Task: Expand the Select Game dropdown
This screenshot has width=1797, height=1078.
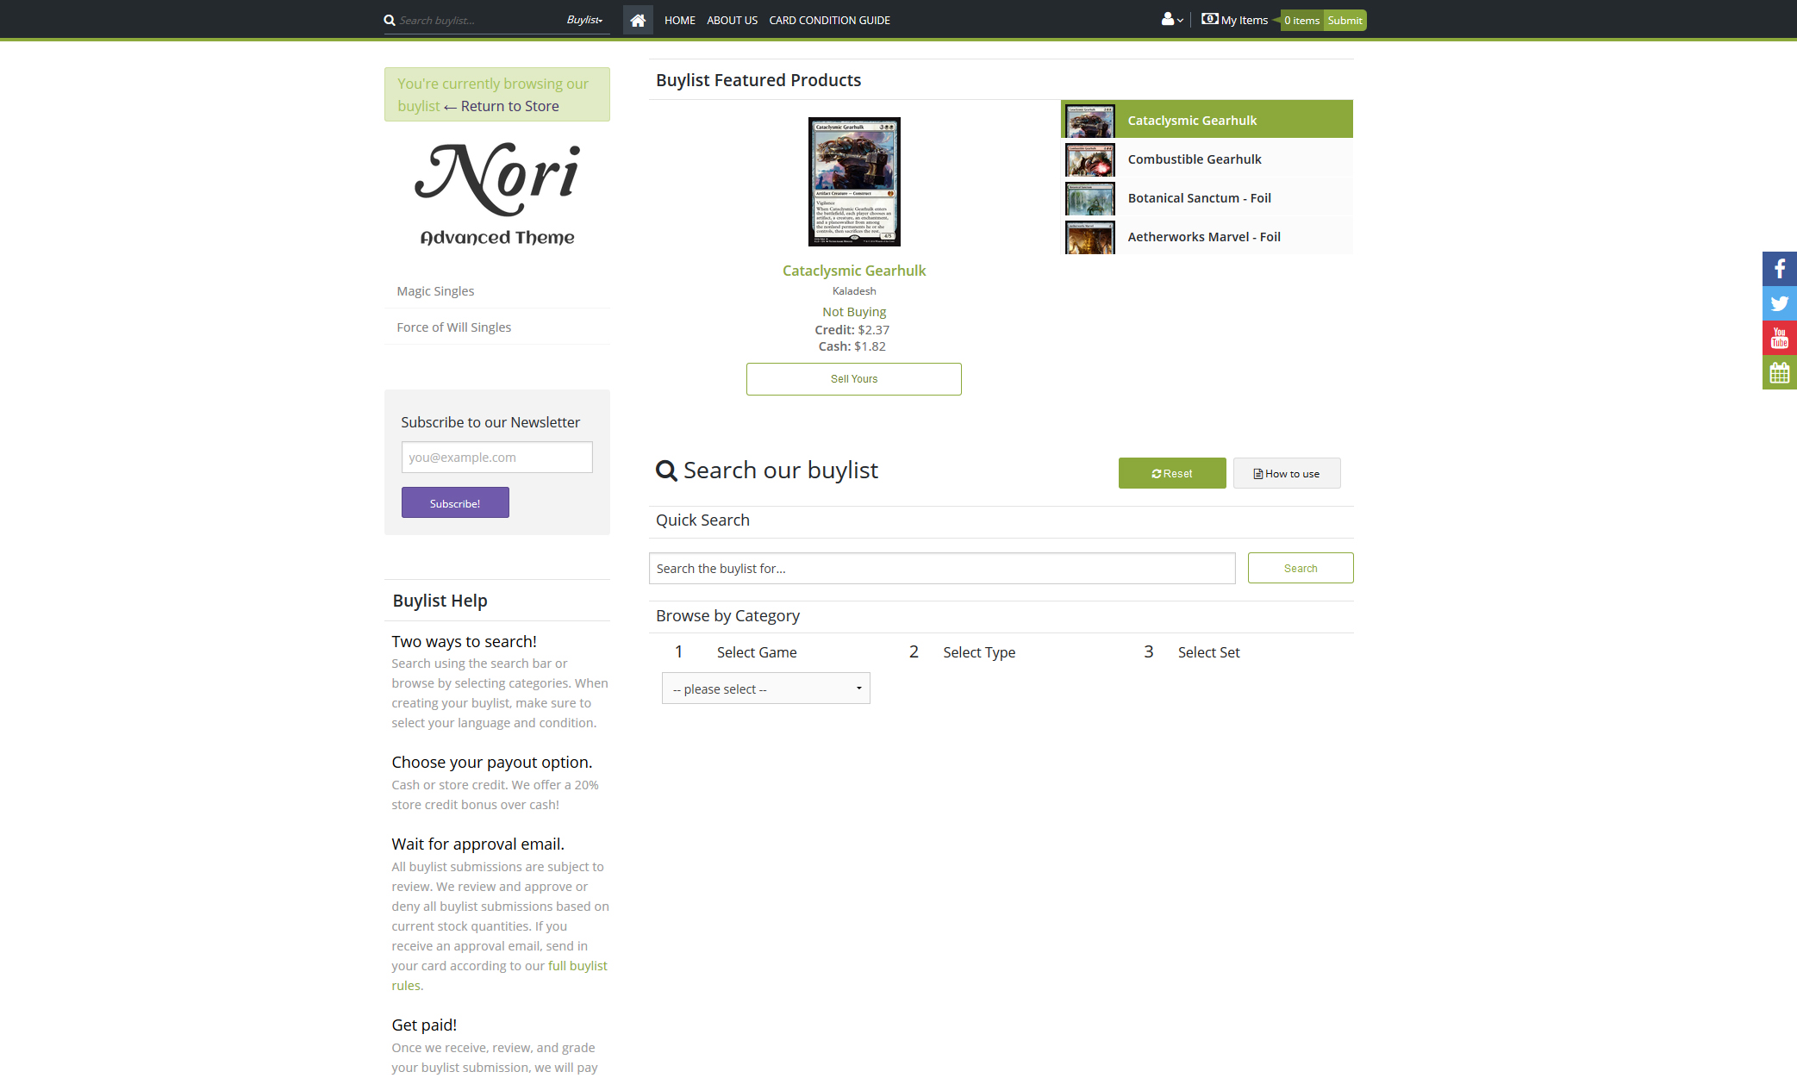Action: [x=766, y=689]
